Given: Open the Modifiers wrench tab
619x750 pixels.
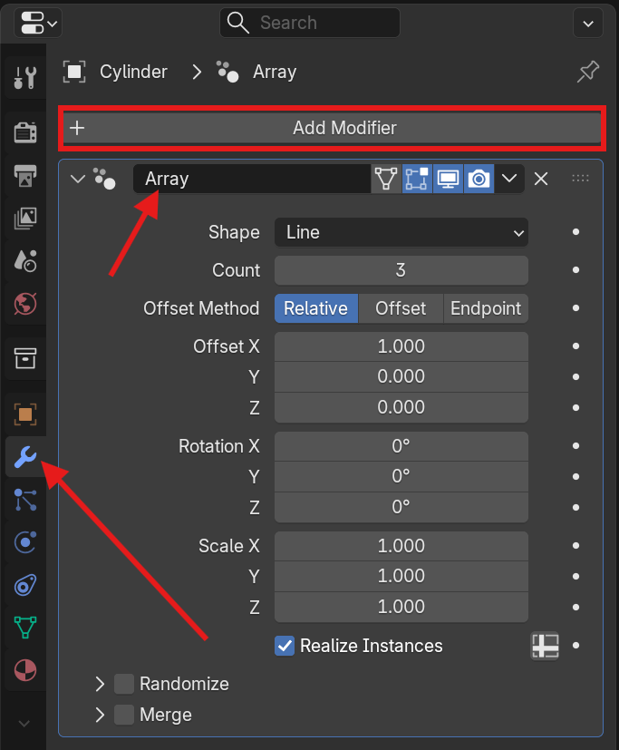Looking at the screenshot, I should coord(25,457).
